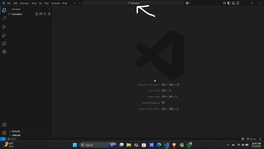Viewport: 264px width, 149px height.
Task: Open Google Chrome from taskbar
Action: click(182, 145)
